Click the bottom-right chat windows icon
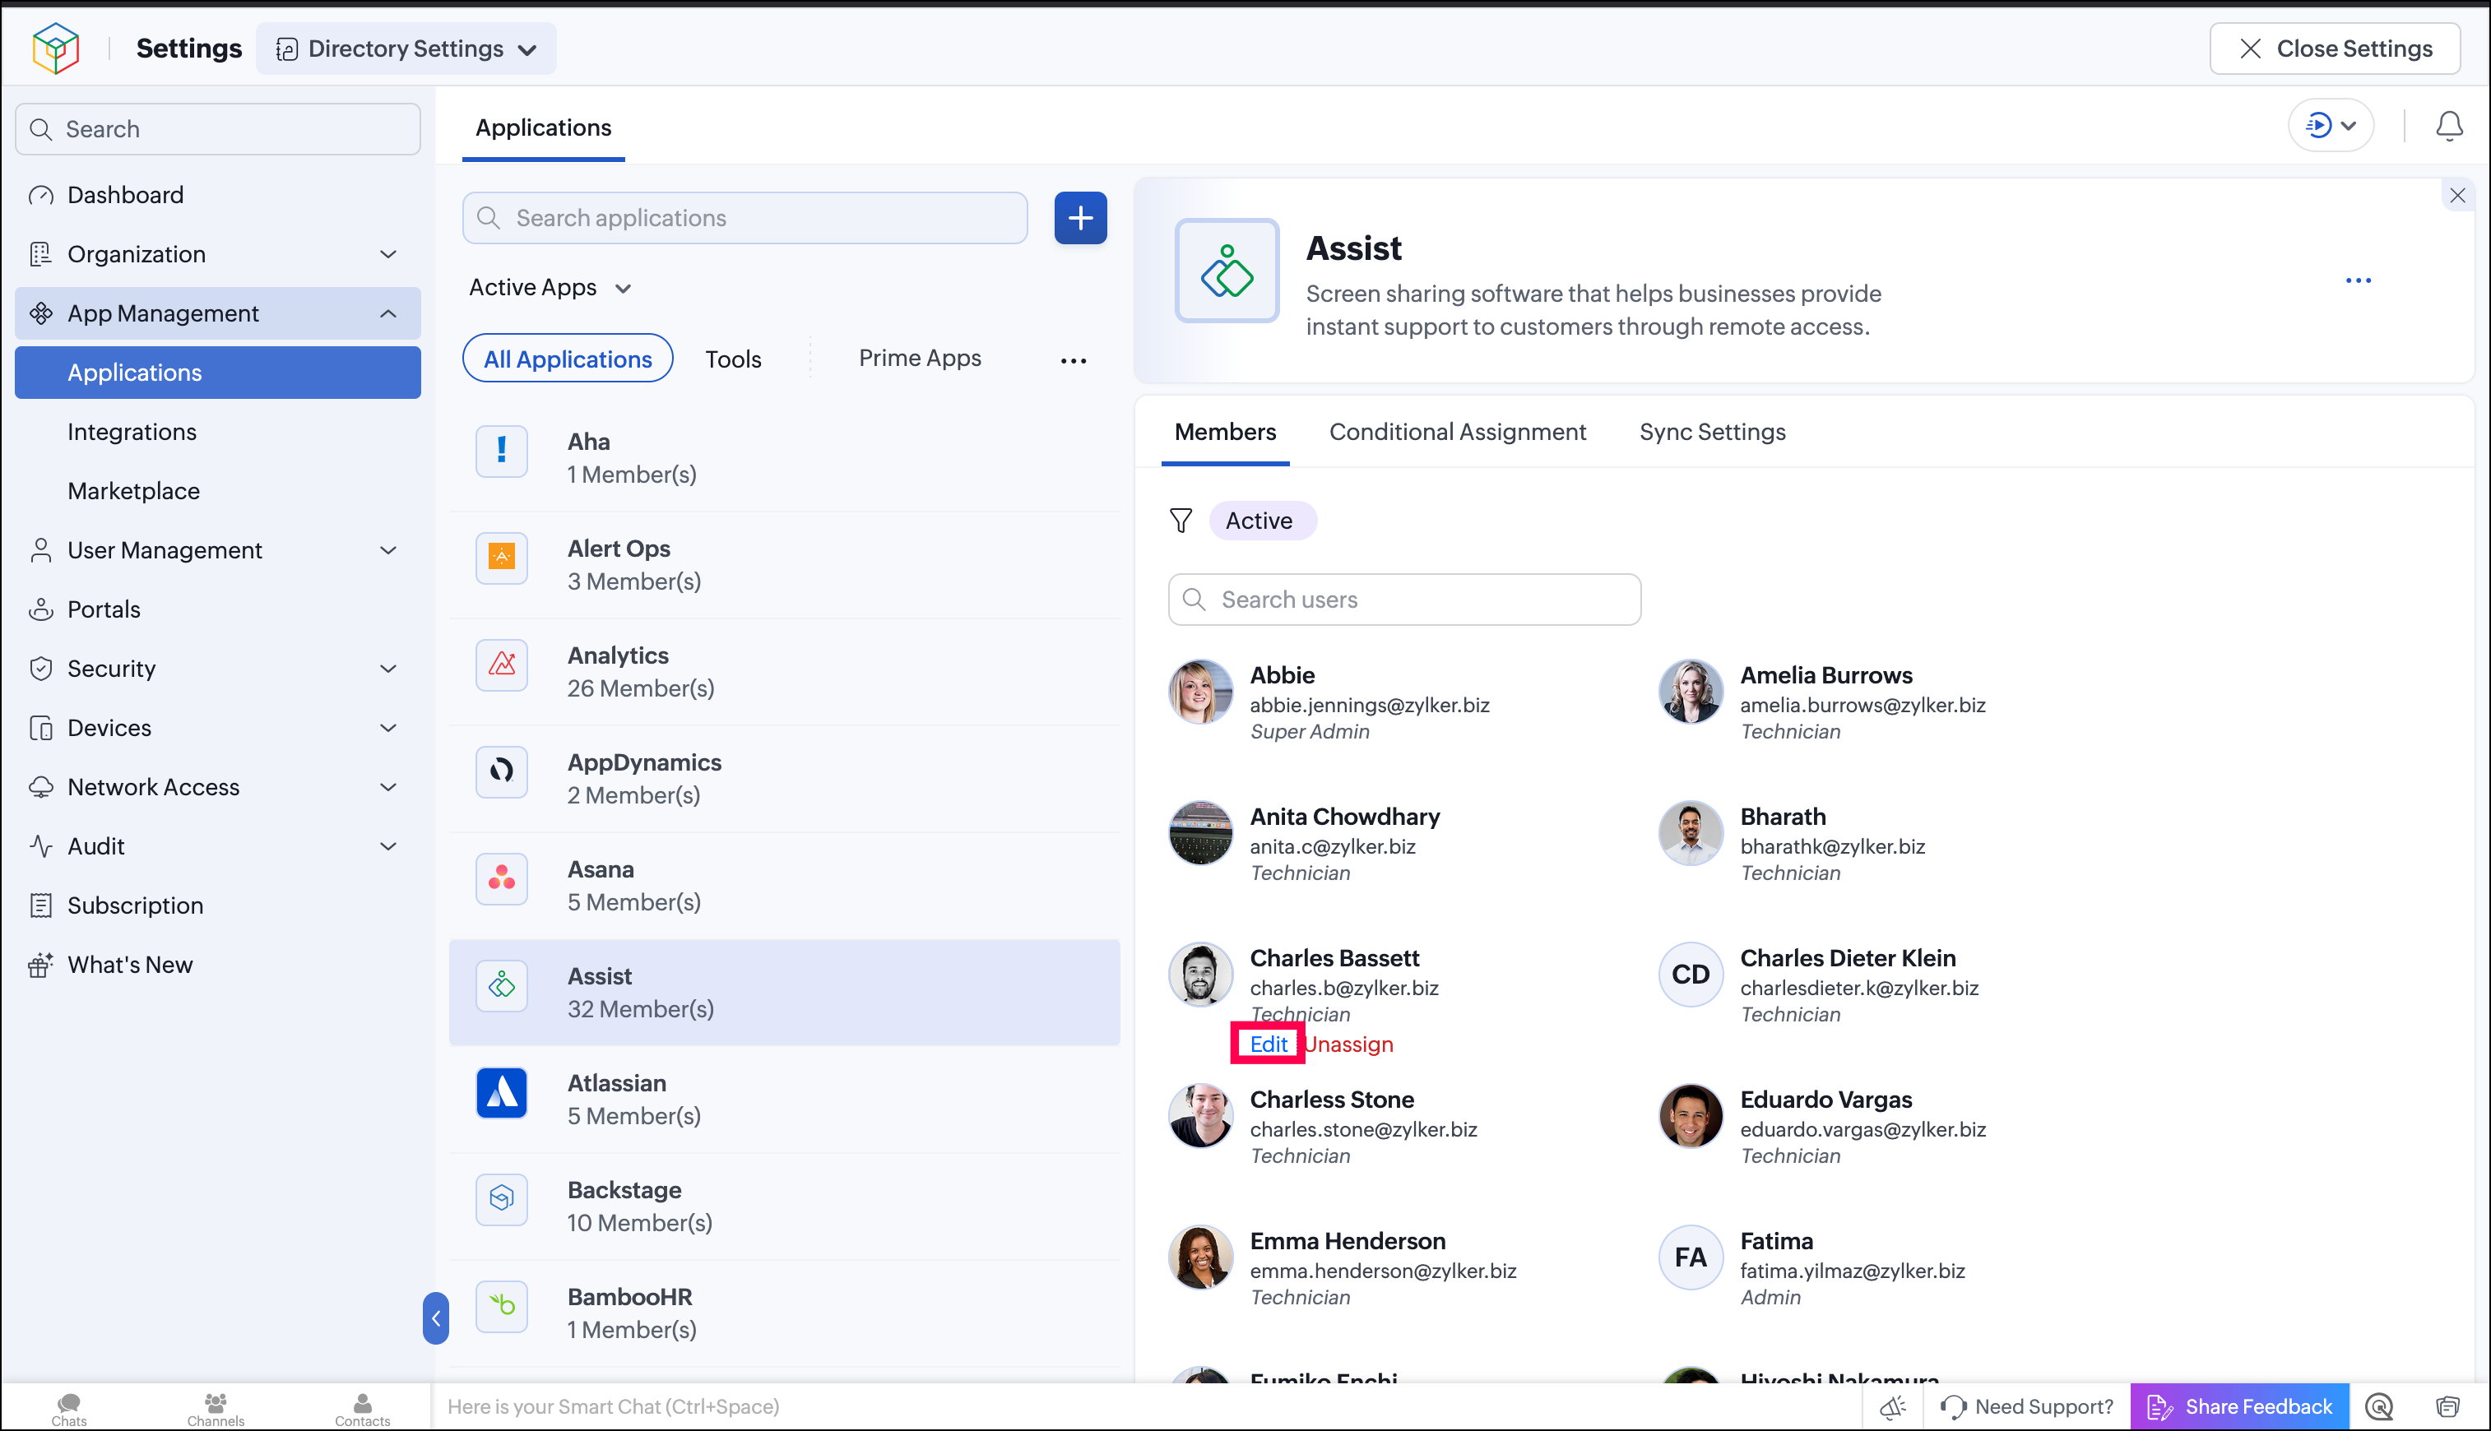Screen dimensions: 2491x1431 coord(2447,1407)
